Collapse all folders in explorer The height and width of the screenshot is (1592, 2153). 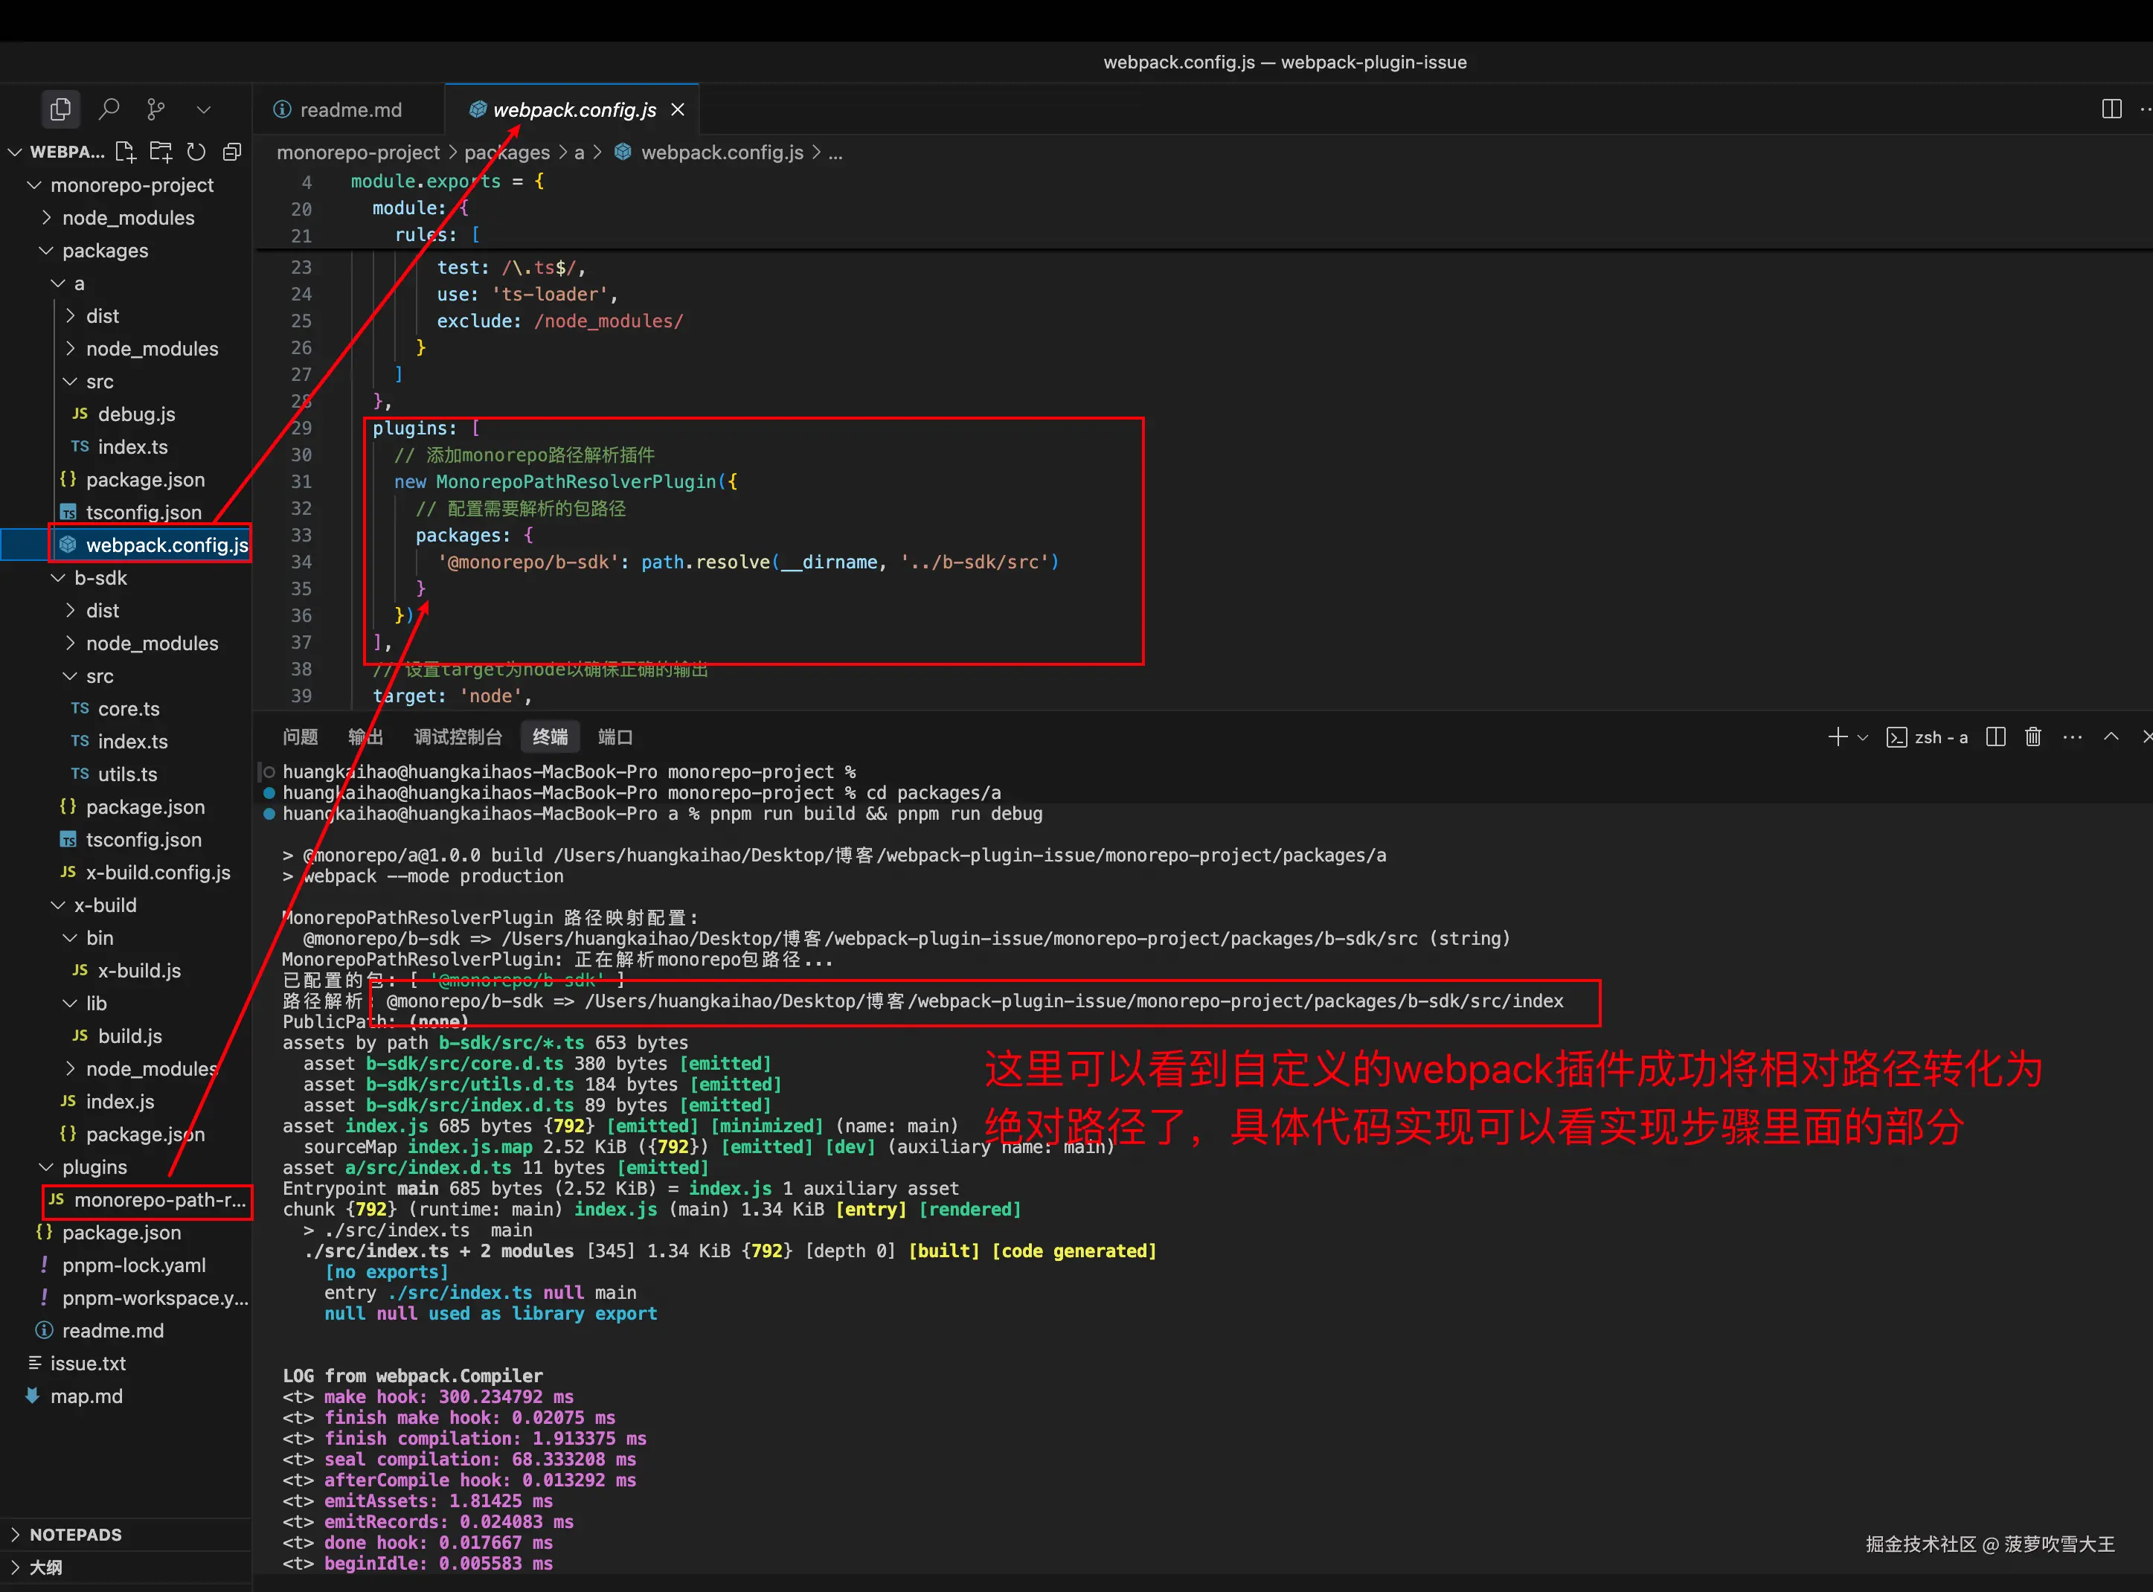[x=232, y=153]
